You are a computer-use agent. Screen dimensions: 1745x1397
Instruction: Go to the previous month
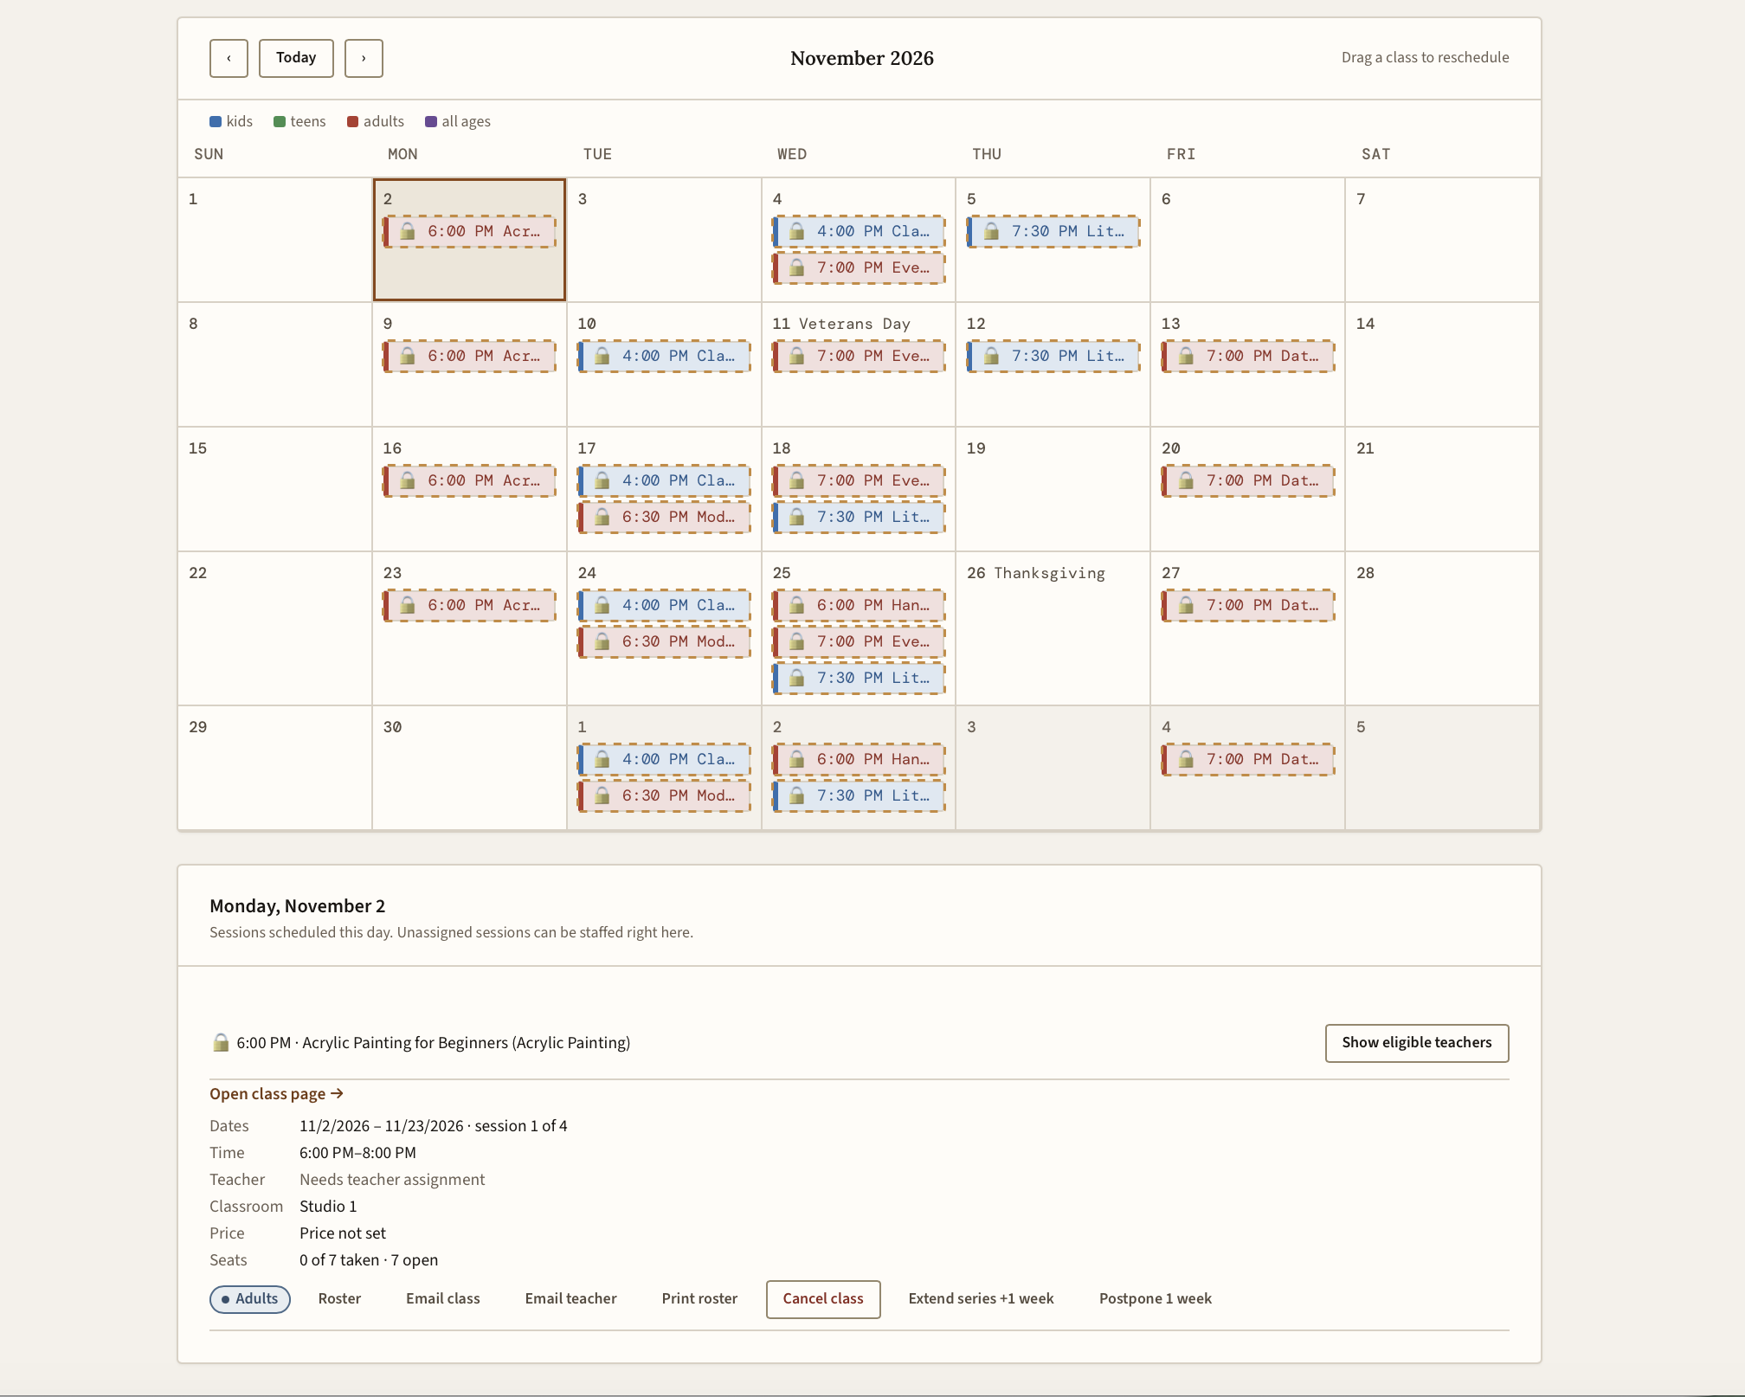pos(229,58)
